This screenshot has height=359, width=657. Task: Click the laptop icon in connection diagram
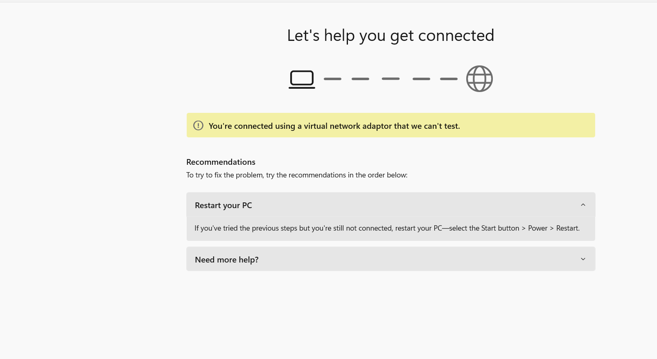click(x=302, y=79)
